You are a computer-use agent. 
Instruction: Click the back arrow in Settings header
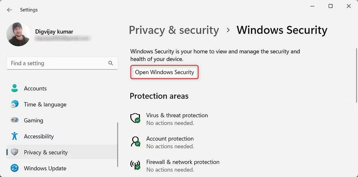point(9,10)
